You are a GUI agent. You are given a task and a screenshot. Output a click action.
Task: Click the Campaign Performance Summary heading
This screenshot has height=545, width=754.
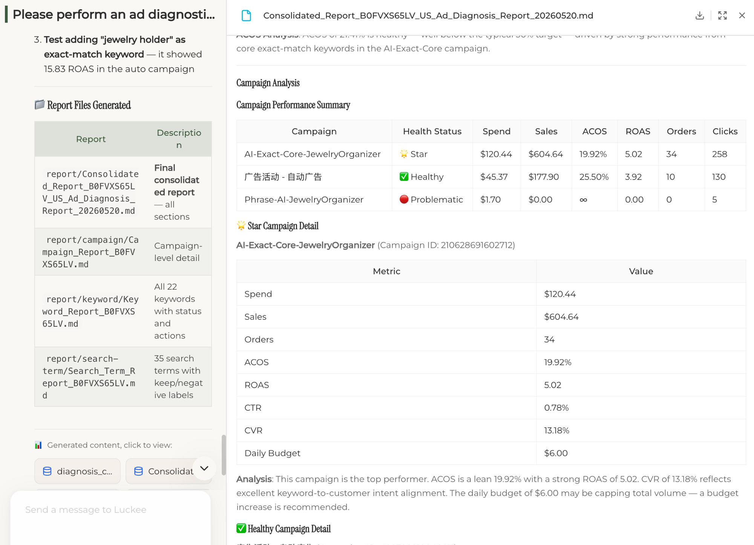(x=293, y=105)
